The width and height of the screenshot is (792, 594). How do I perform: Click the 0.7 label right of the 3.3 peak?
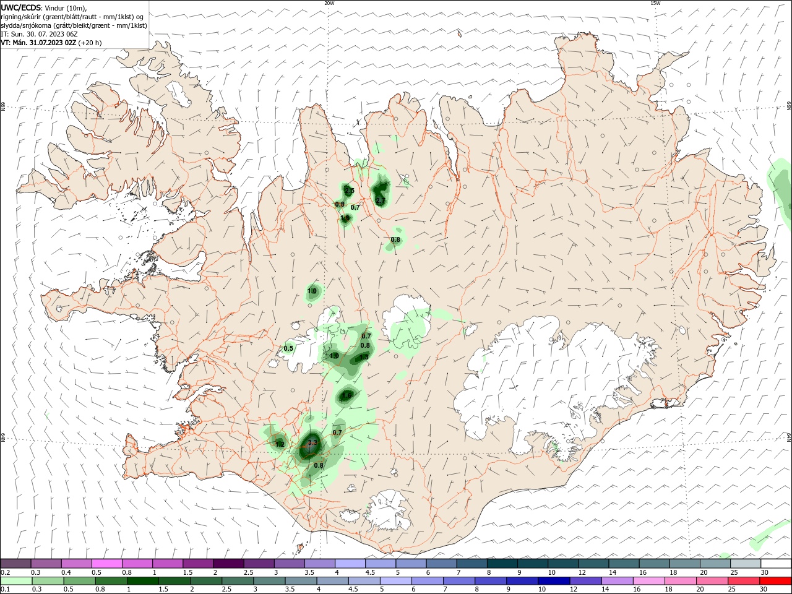[x=337, y=433]
